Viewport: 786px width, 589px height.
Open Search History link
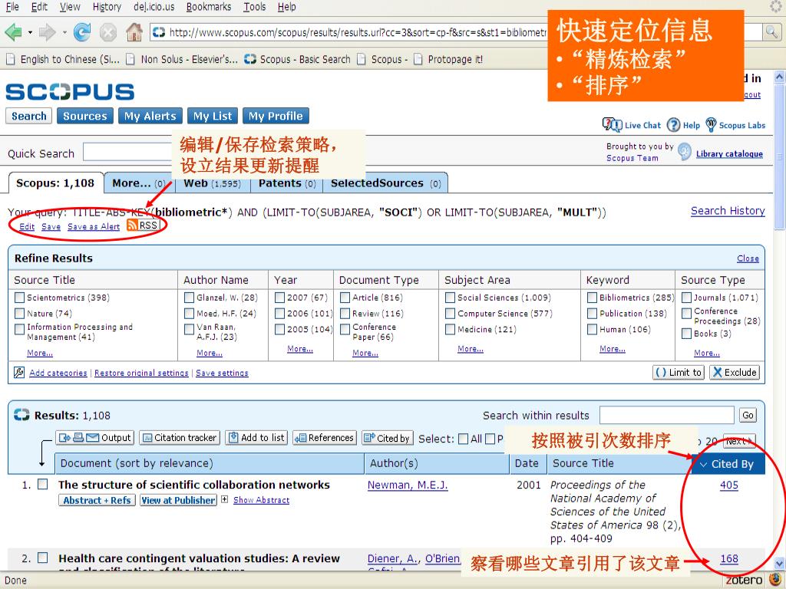[x=728, y=211]
